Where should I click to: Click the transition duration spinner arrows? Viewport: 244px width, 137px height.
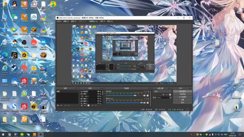tap(170, 97)
